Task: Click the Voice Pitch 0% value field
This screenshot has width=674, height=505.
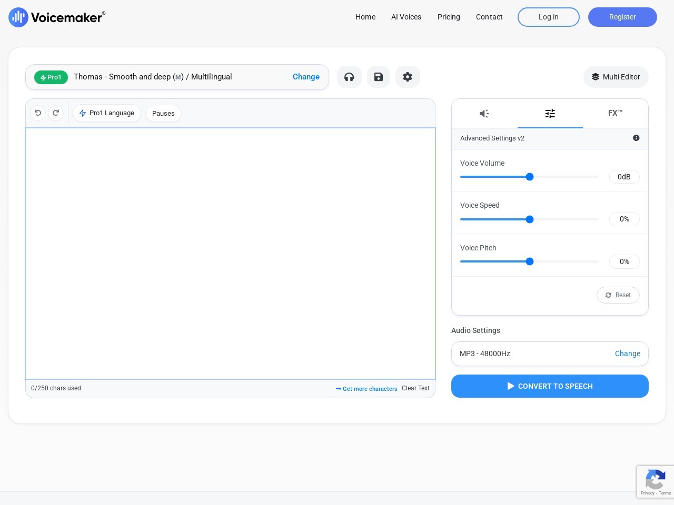Action: click(x=625, y=261)
